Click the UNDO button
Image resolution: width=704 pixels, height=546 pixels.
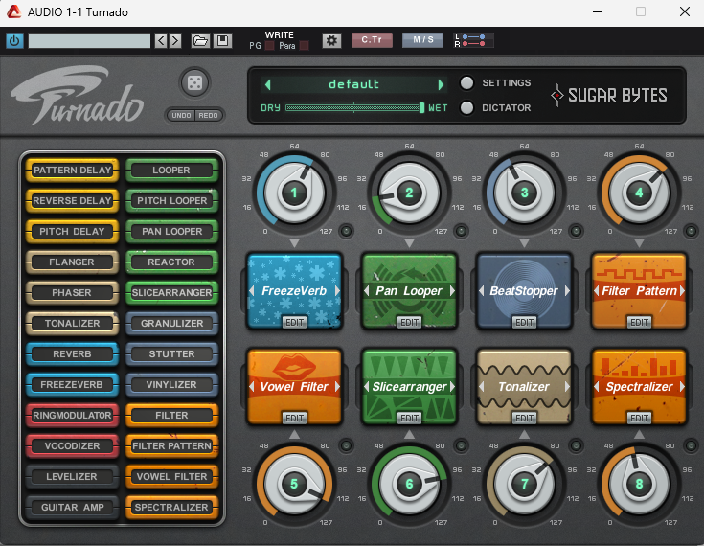pos(181,115)
